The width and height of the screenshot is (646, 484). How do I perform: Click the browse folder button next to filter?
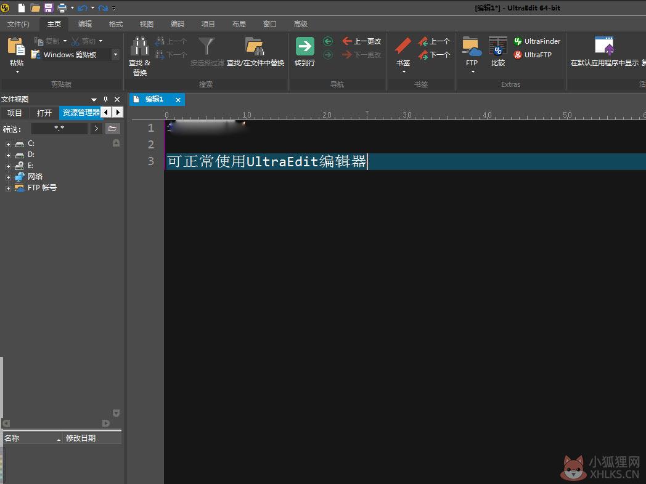pyautogui.click(x=112, y=129)
